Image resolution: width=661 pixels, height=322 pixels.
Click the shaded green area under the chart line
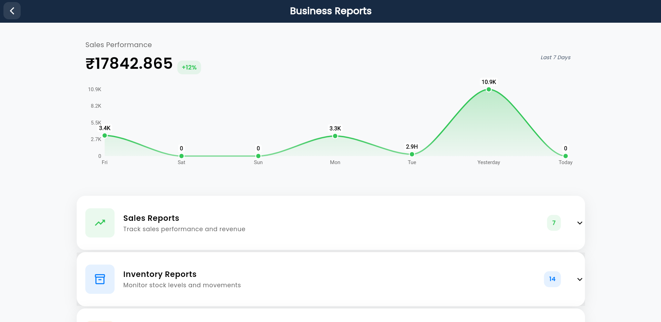489,131
